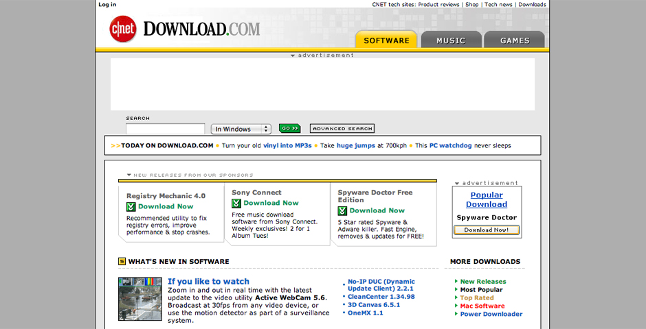Open Advanced Search

342,129
